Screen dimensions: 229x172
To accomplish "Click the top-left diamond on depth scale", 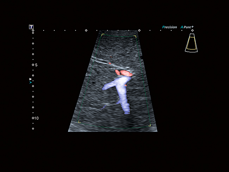I will point(33,31).
